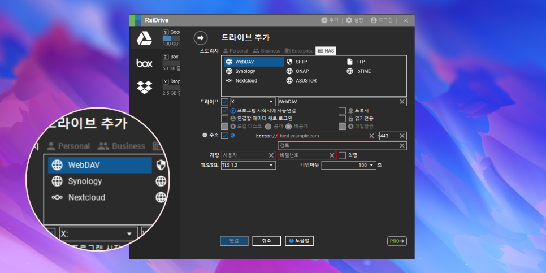Viewport: 546px width, 273px height.
Task: Click the 연결 connect button
Action: click(x=234, y=241)
